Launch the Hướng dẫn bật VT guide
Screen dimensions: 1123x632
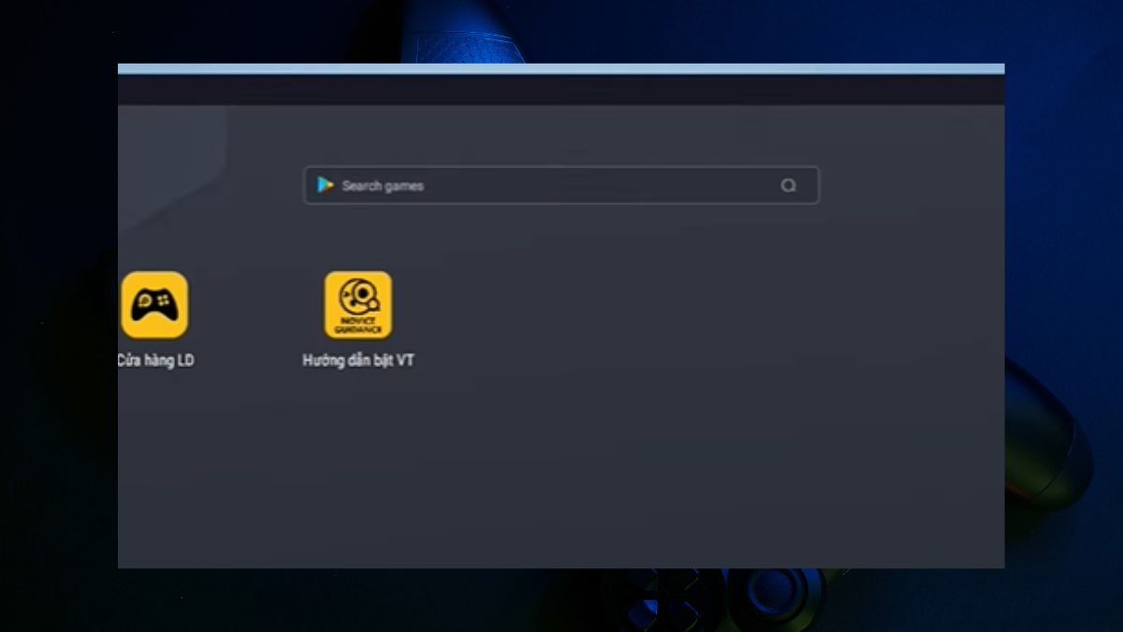[x=358, y=304]
